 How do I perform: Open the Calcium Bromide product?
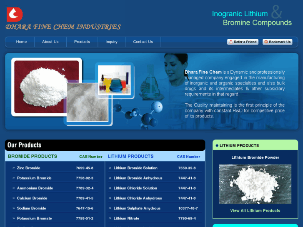pos(32,198)
